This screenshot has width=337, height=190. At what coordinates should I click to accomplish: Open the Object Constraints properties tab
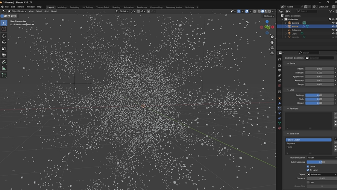pyautogui.click(x=279, y=118)
